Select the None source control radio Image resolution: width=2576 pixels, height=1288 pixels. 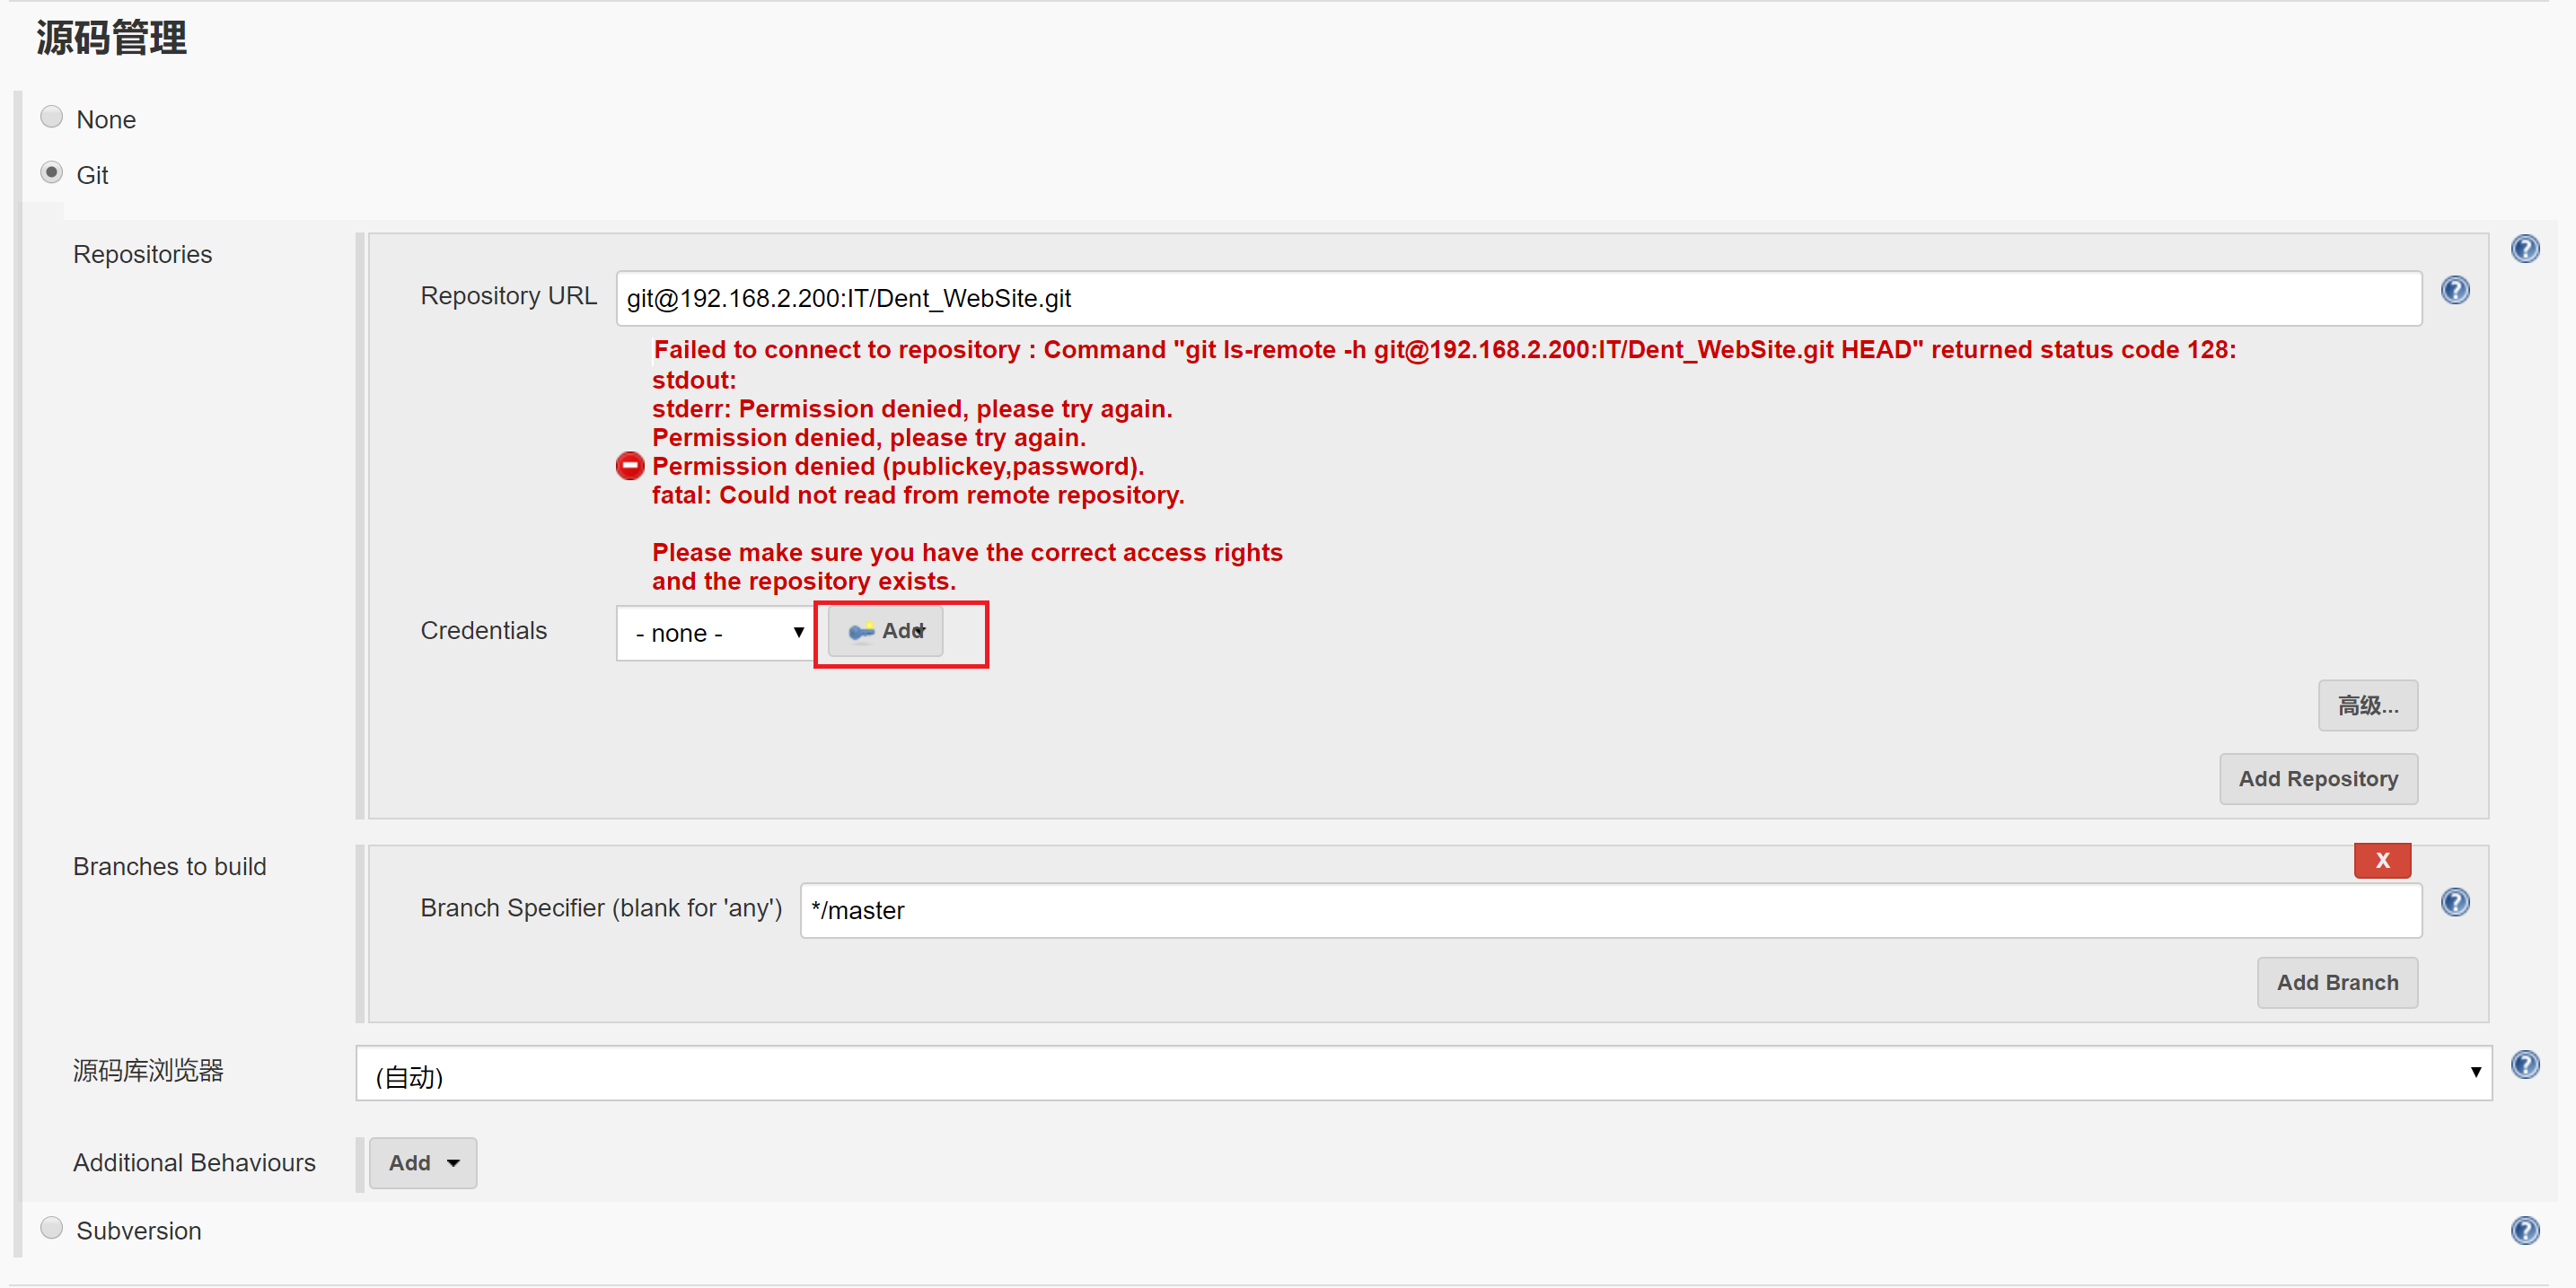52,118
